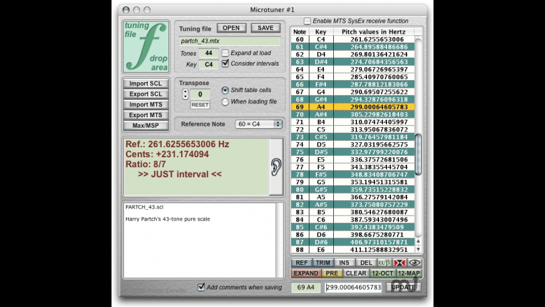Viewport: 545px width, 307px height.
Task: Click the 69 A4 note label field
Action: tap(306, 287)
